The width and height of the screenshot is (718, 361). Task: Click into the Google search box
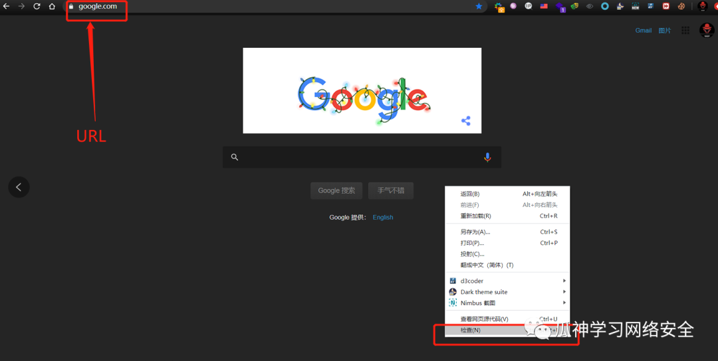[x=362, y=157]
